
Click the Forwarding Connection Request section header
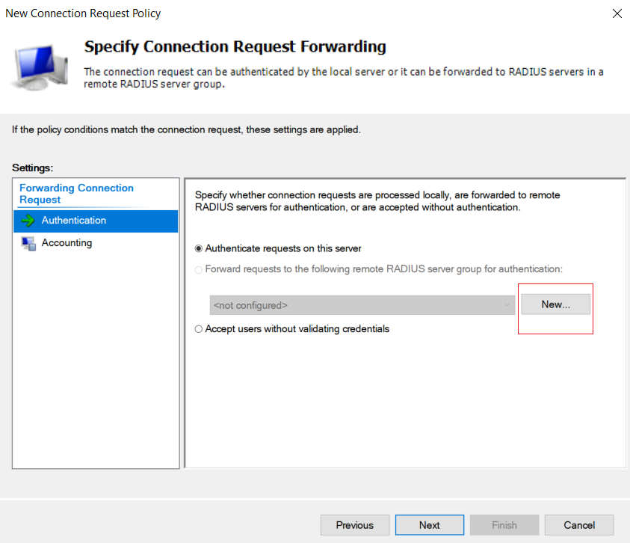pos(76,194)
